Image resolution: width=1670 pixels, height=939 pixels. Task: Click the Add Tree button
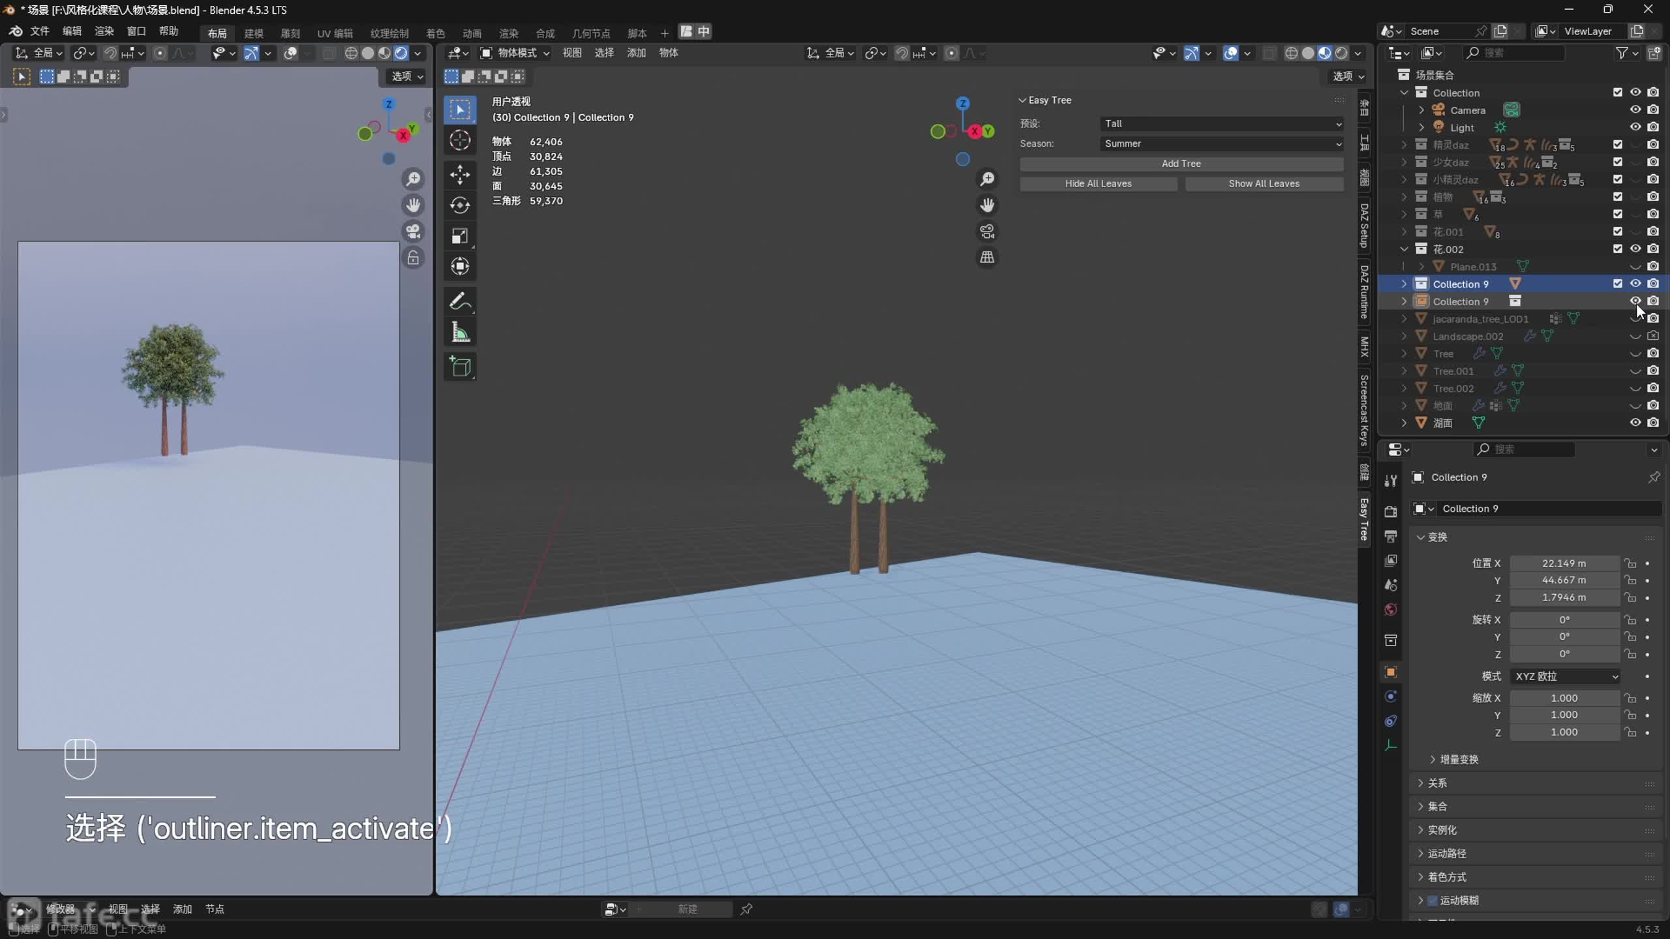click(x=1181, y=164)
